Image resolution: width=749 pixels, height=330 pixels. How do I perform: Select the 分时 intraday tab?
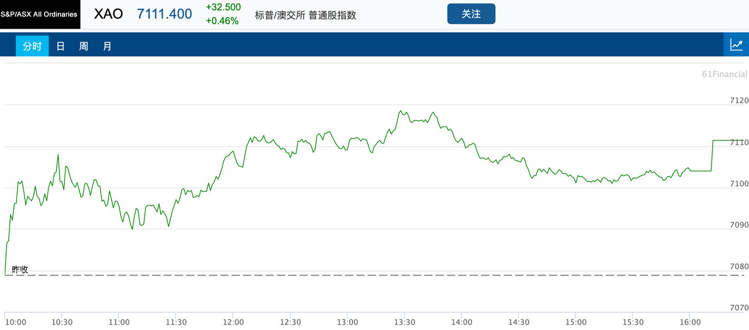[x=32, y=46]
